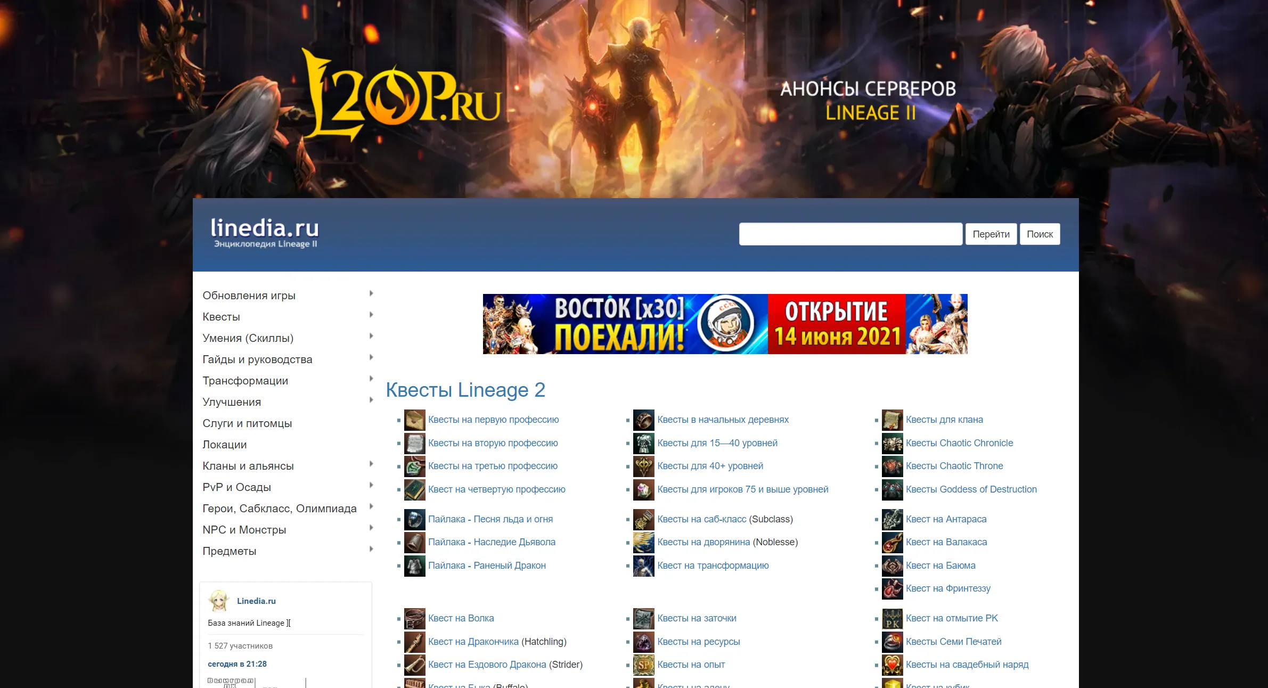Click the icon beside Квест на Фринтезу

tap(892, 588)
